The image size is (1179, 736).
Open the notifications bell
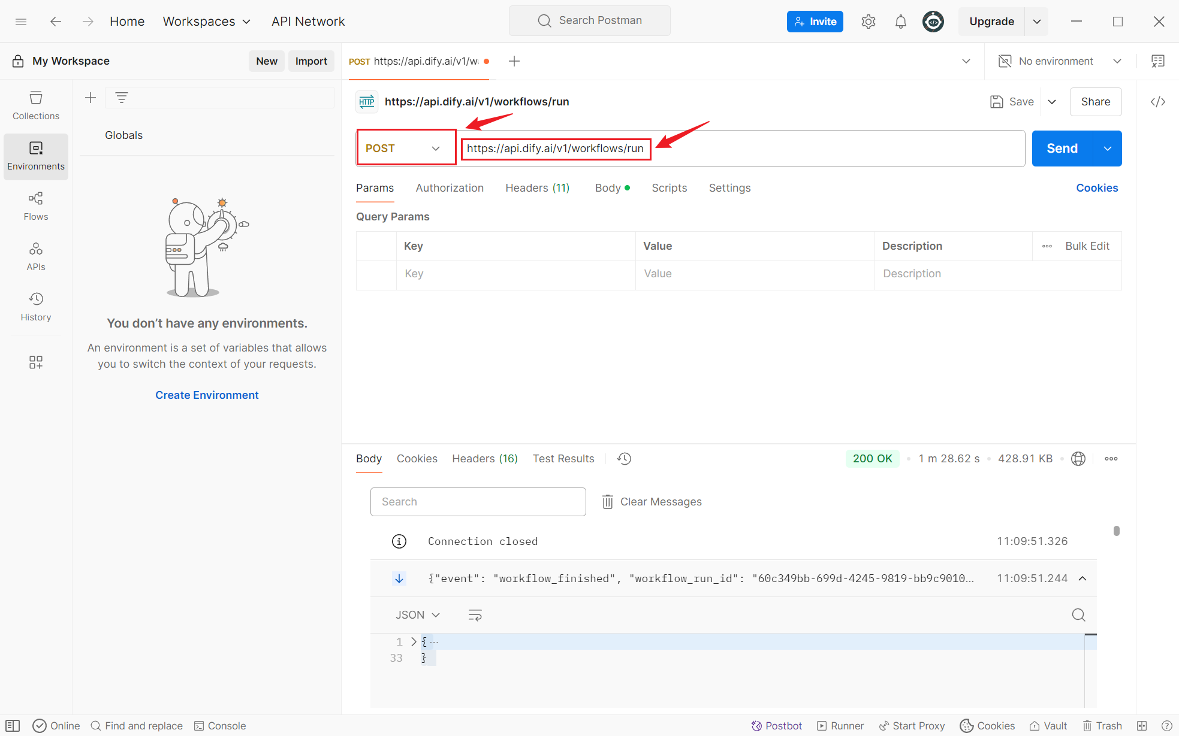point(901,22)
